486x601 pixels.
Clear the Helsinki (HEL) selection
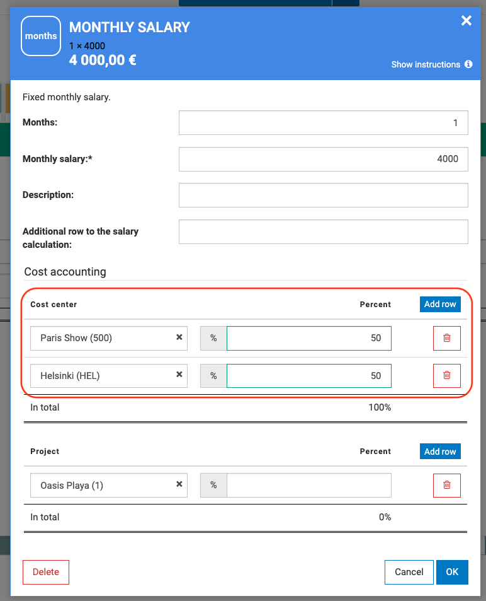click(179, 375)
